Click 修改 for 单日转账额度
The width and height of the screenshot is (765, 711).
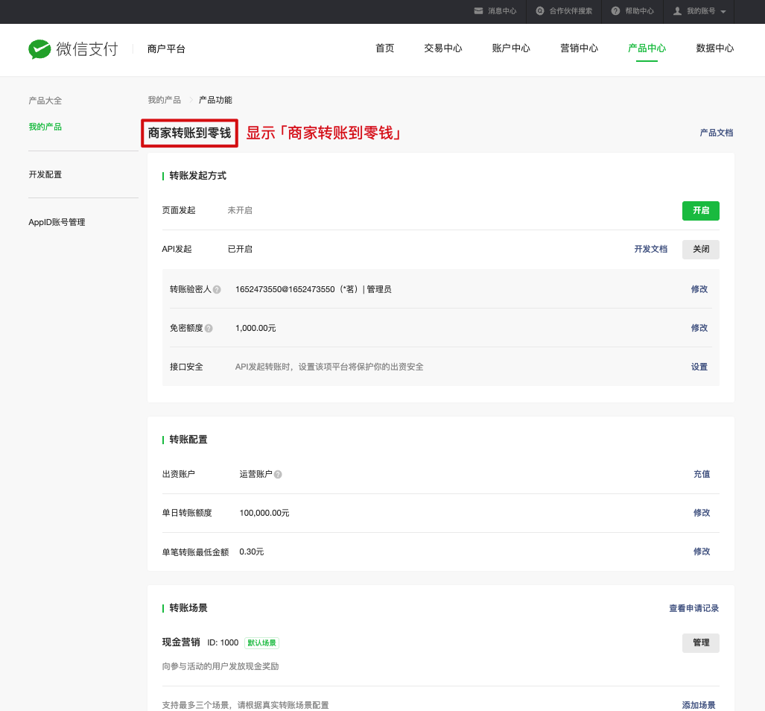[702, 513]
